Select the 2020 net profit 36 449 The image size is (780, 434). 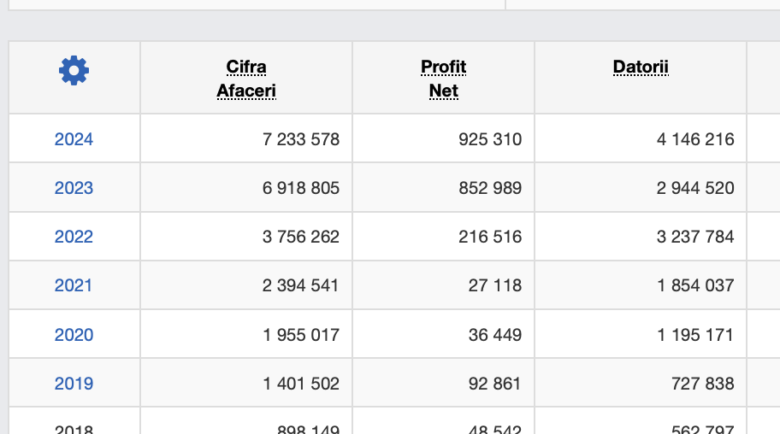[495, 335]
